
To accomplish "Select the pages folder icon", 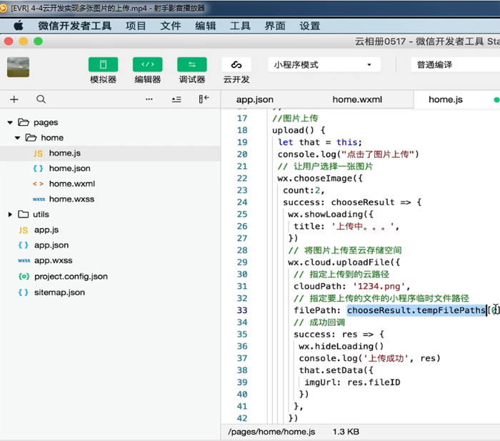I will [24, 122].
